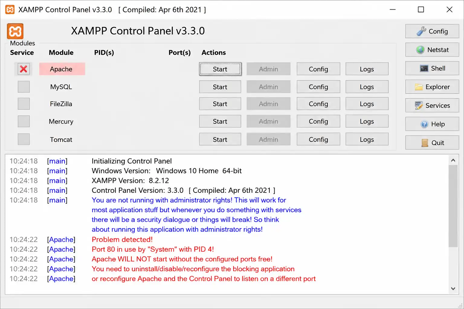Click the FileZilla module label
464x309 pixels.
(61, 104)
